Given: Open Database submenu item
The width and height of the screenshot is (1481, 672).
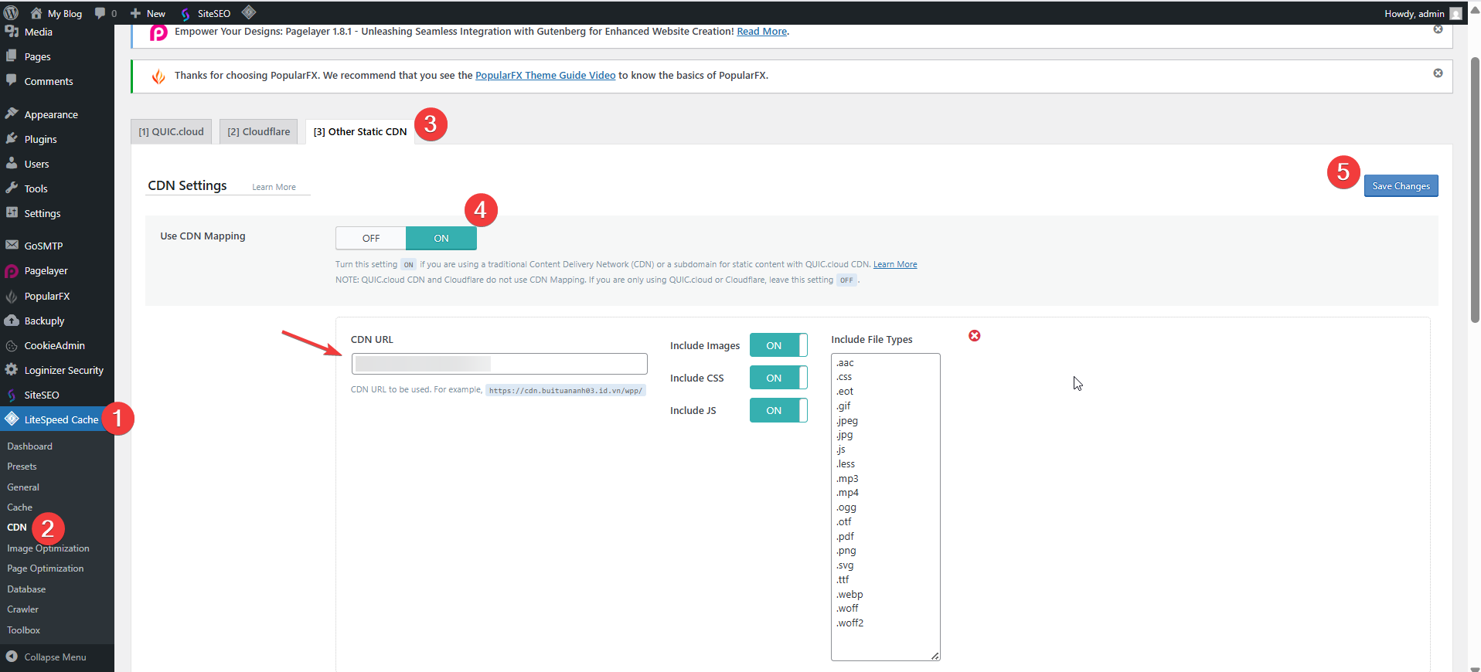Looking at the screenshot, I should 26,589.
